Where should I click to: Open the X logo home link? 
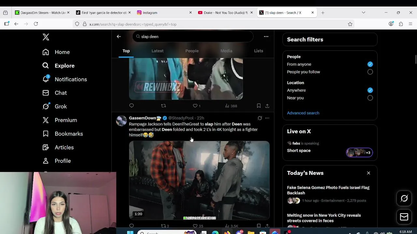pos(46,37)
